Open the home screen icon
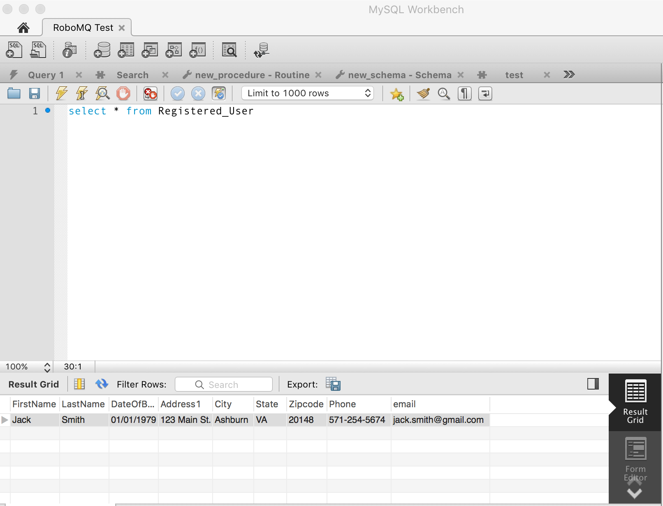The image size is (663, 506). 23,28
